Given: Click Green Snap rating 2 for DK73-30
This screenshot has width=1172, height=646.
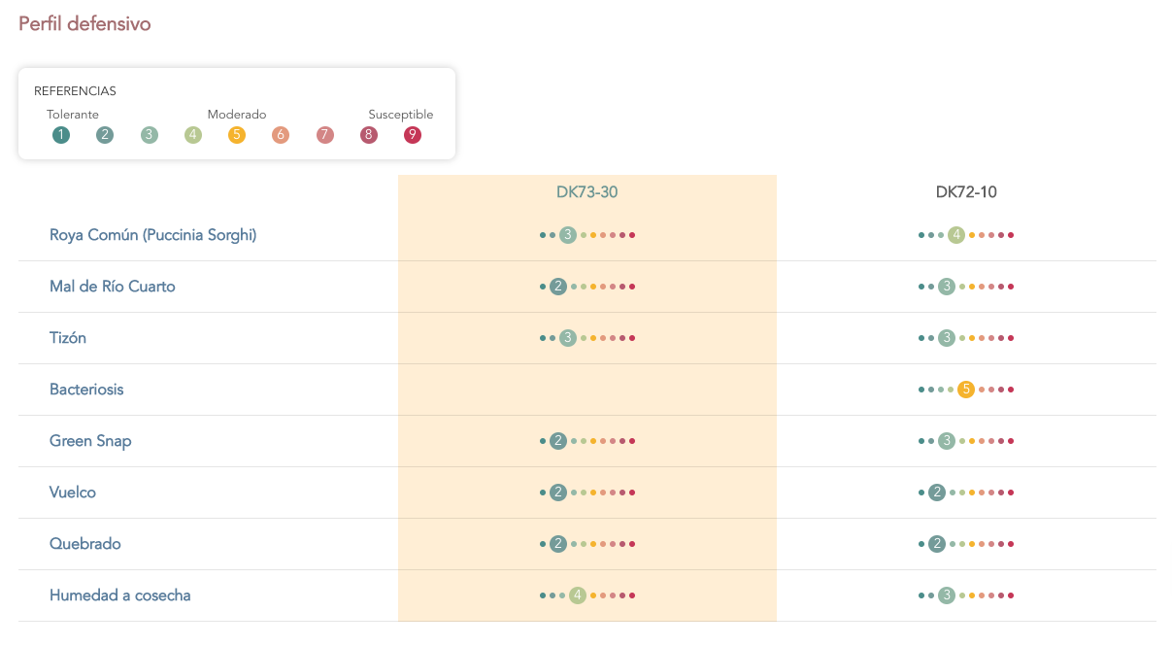Looking at the screenshot, I should click(558, 441).
